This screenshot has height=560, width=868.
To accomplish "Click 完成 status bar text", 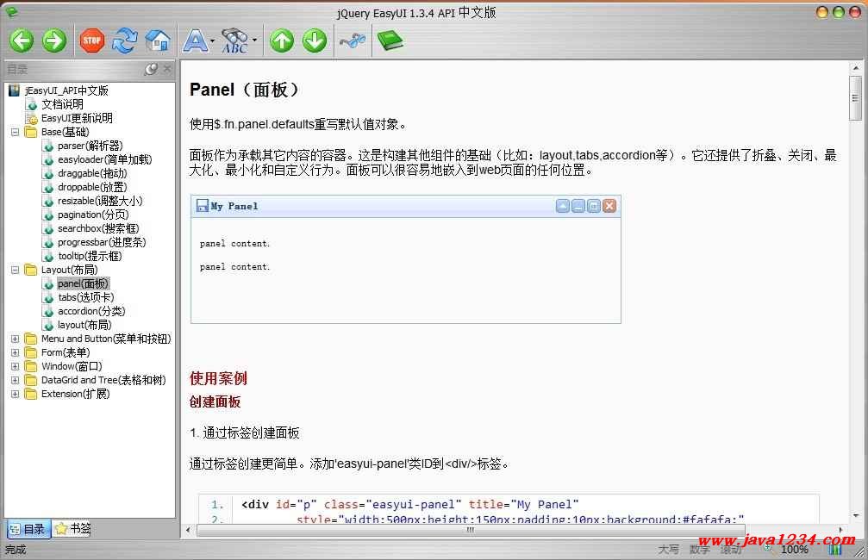I will (16, 550).
